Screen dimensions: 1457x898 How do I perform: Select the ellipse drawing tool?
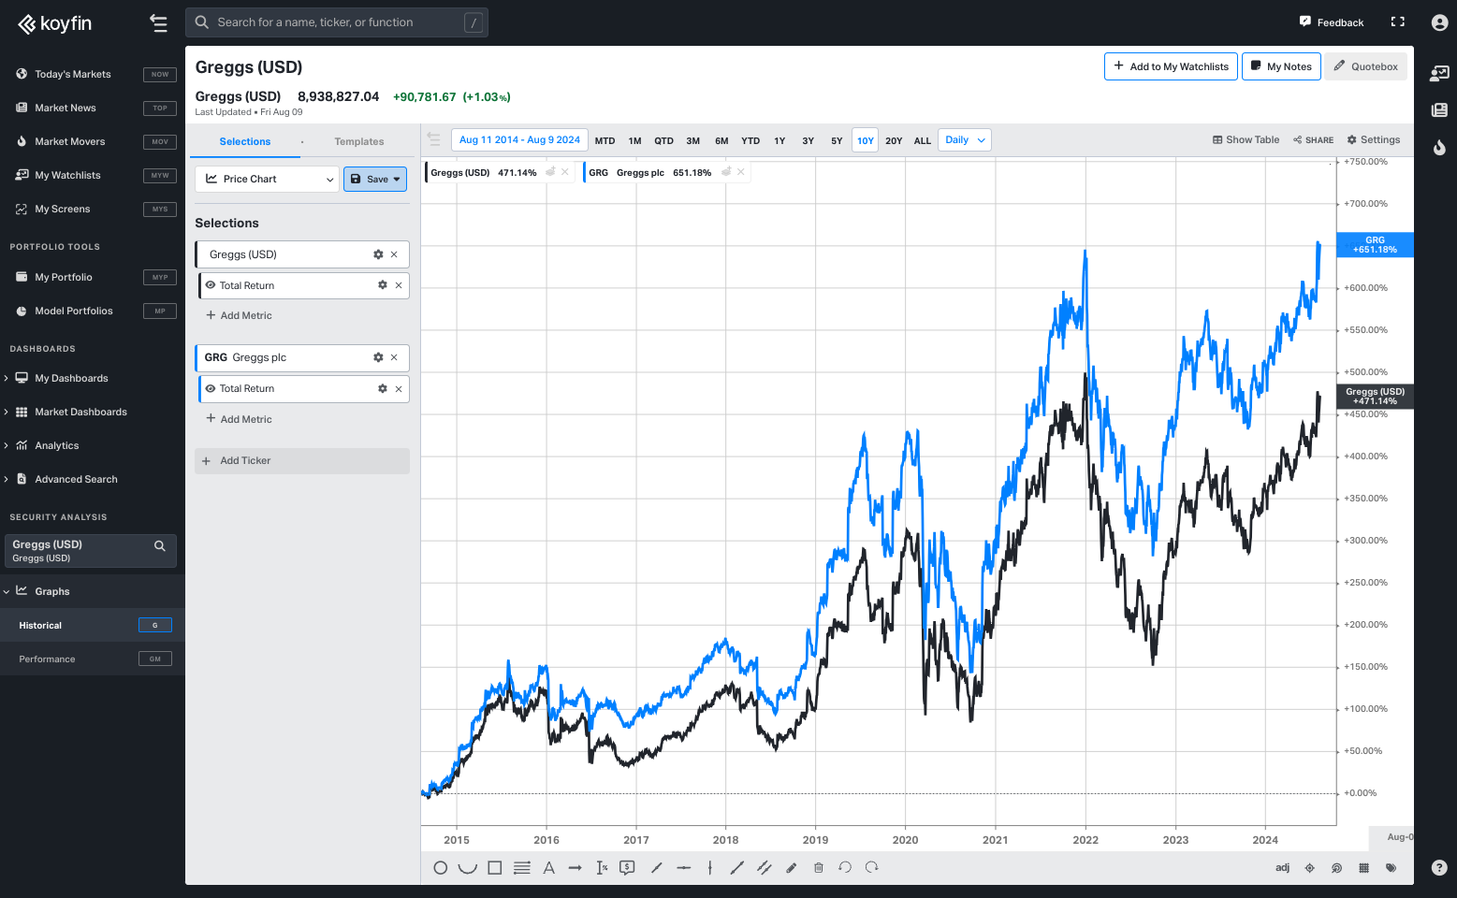tap(440, 868)
